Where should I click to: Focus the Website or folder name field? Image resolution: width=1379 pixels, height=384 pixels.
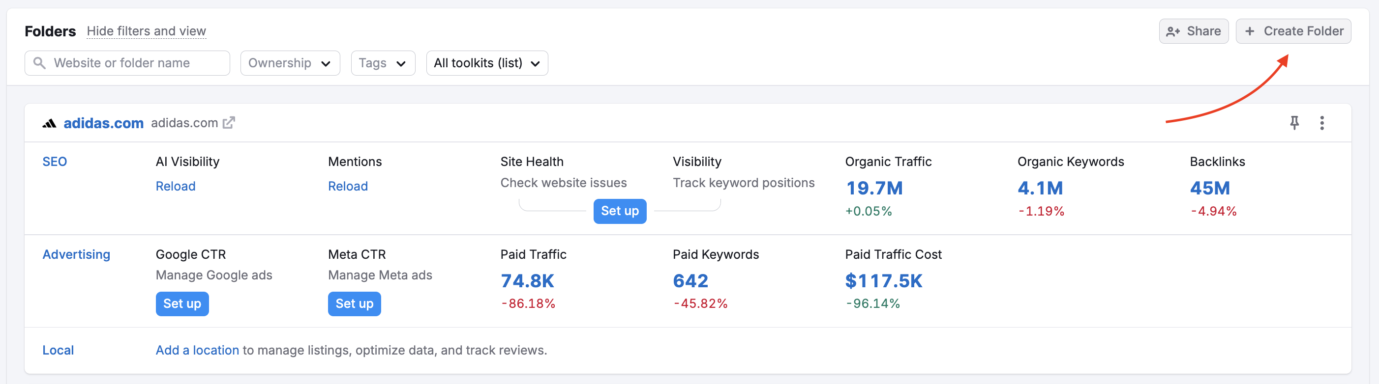[x=134, y=63]
